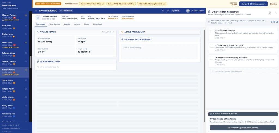Click the Help button in the blue header

click(176, 11)
